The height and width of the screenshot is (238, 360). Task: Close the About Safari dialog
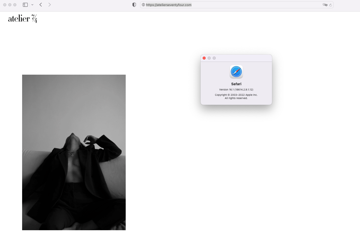(204, 58)
